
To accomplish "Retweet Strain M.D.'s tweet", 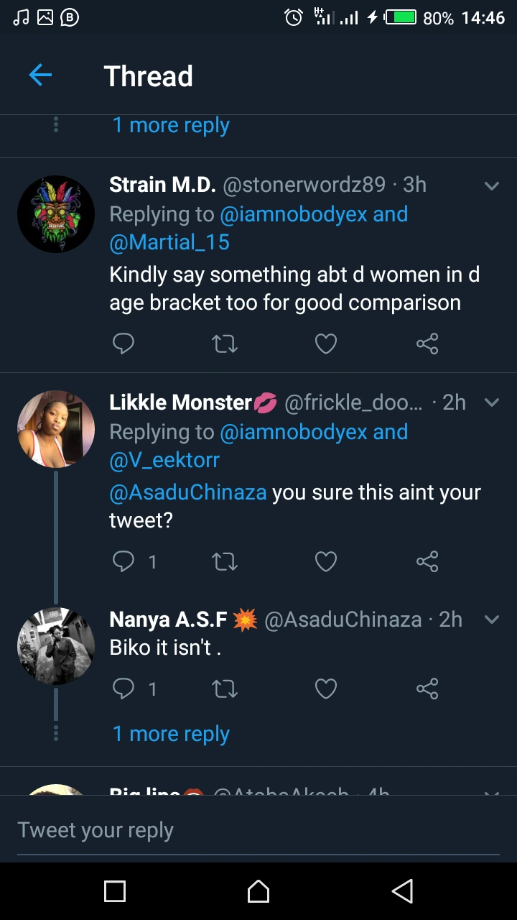I will coord(225,344).
